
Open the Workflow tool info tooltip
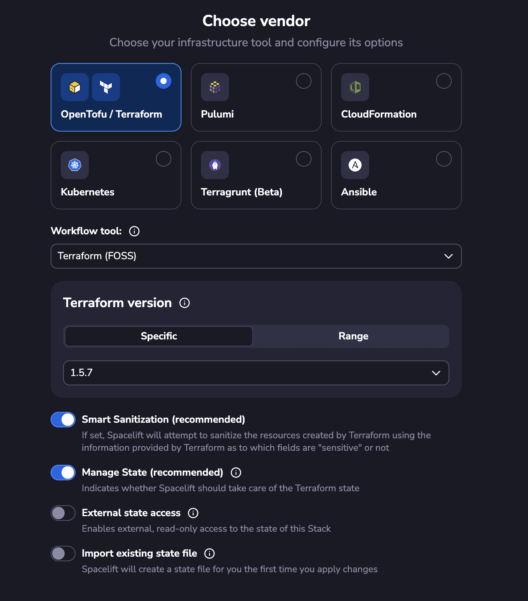click(134, 231)
